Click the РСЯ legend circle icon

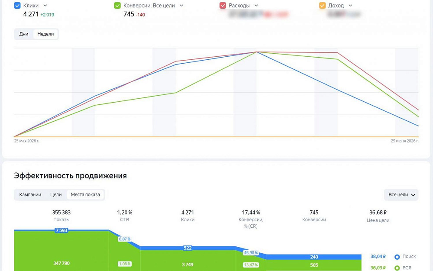pos(397,268)
